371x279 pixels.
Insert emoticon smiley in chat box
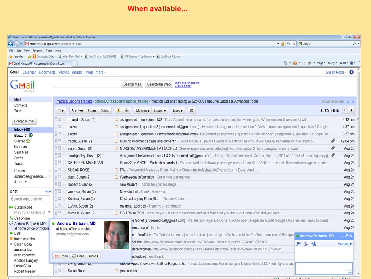(x=350, y=271)
